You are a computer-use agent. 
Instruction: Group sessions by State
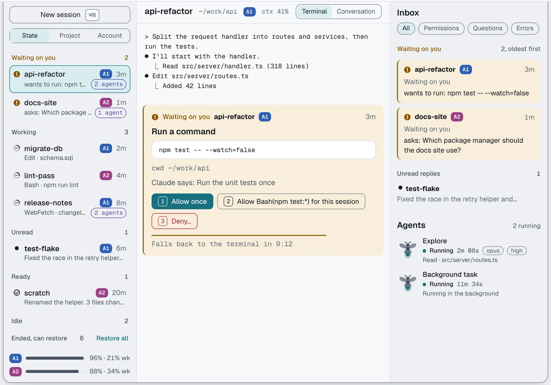click(30, 36)
